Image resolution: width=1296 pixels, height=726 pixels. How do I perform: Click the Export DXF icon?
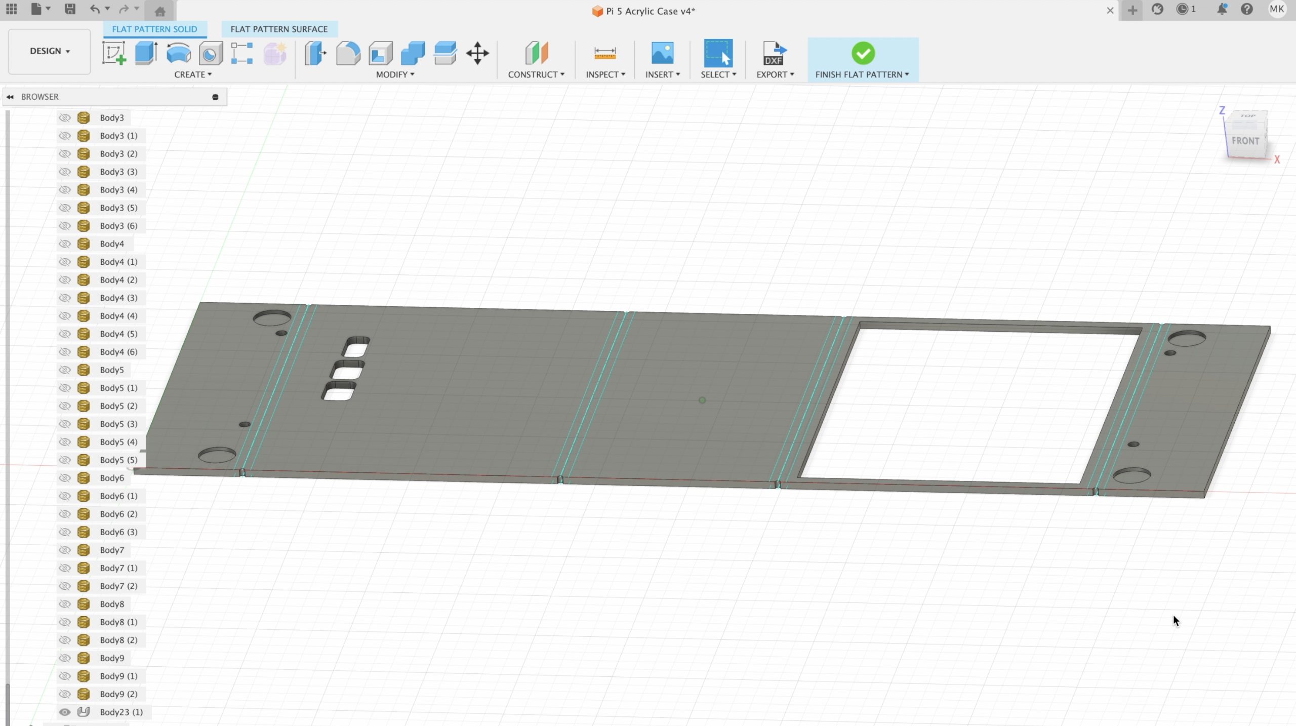(774, 53)
